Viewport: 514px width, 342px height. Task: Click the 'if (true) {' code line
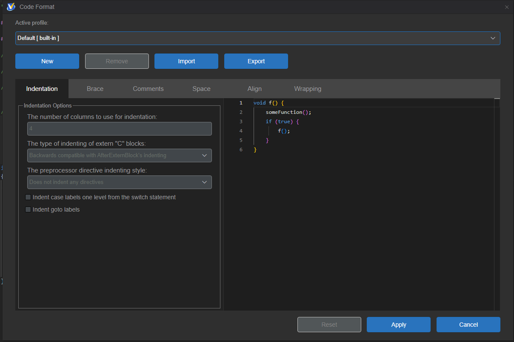coord(283,122)
